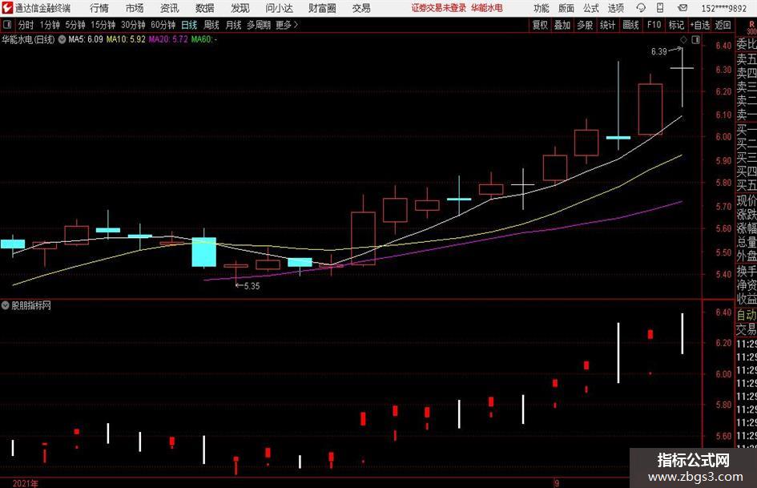The height and width of the screenshot is (488, 757).
Task: Click the MA5: 6.09 label
Action: (x=86, y=39)
